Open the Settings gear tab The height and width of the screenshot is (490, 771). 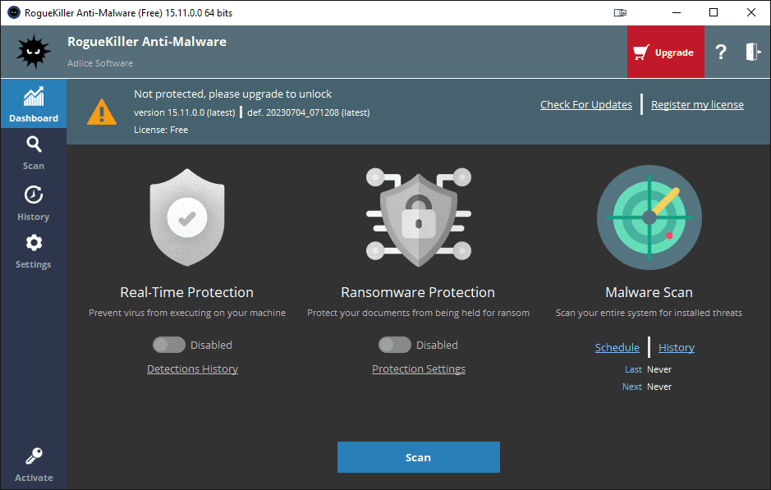(x=34, y=251)
